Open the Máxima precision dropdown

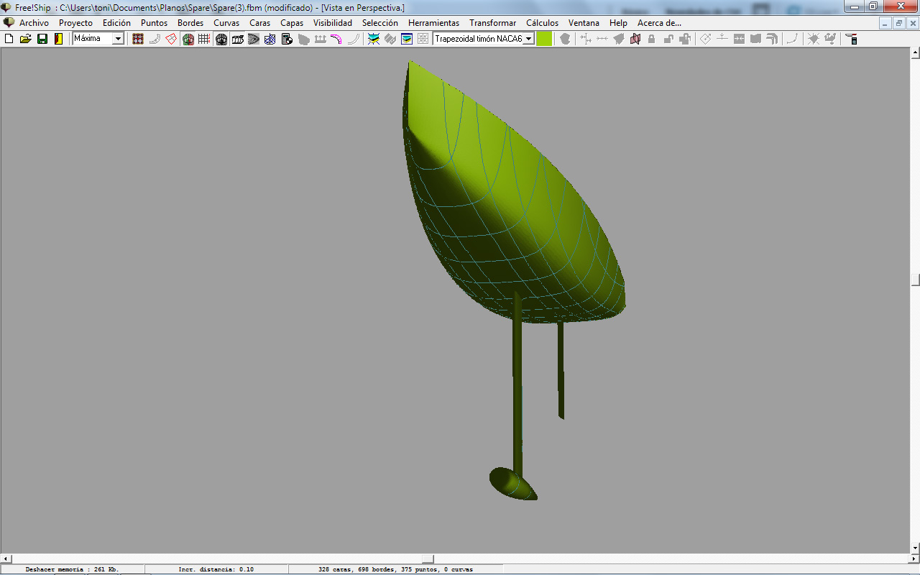click(119, 39)
